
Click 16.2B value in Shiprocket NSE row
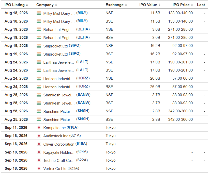[155, 46]
